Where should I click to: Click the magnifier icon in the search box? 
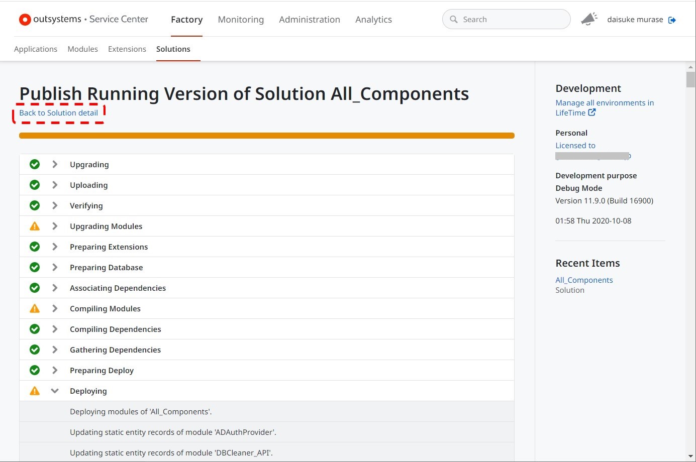pos(454,20)
